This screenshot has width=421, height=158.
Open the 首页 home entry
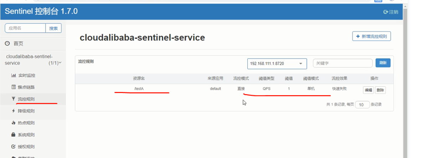coord(19,44)
